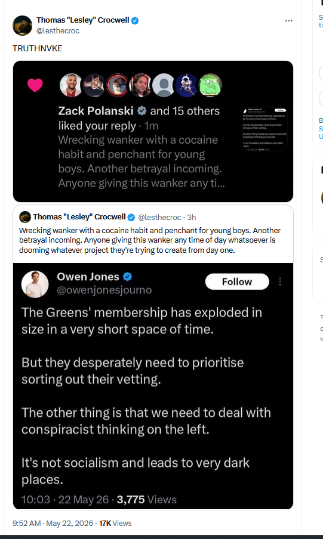Click the Follow button for Owen Jones
323x539 pixels.
click(237, 281)
